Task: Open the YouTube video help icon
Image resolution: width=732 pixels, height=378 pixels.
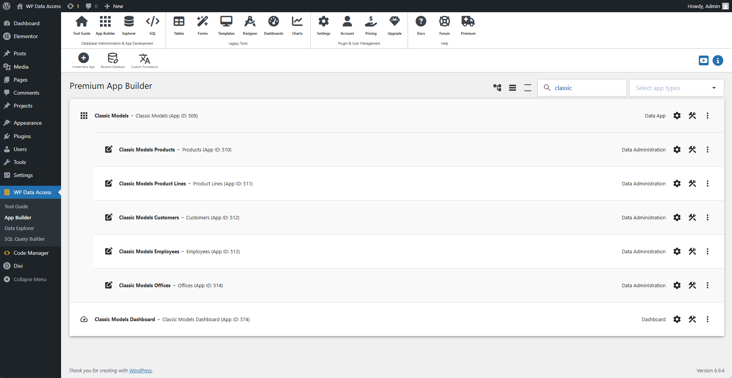Action: (704, 60)
